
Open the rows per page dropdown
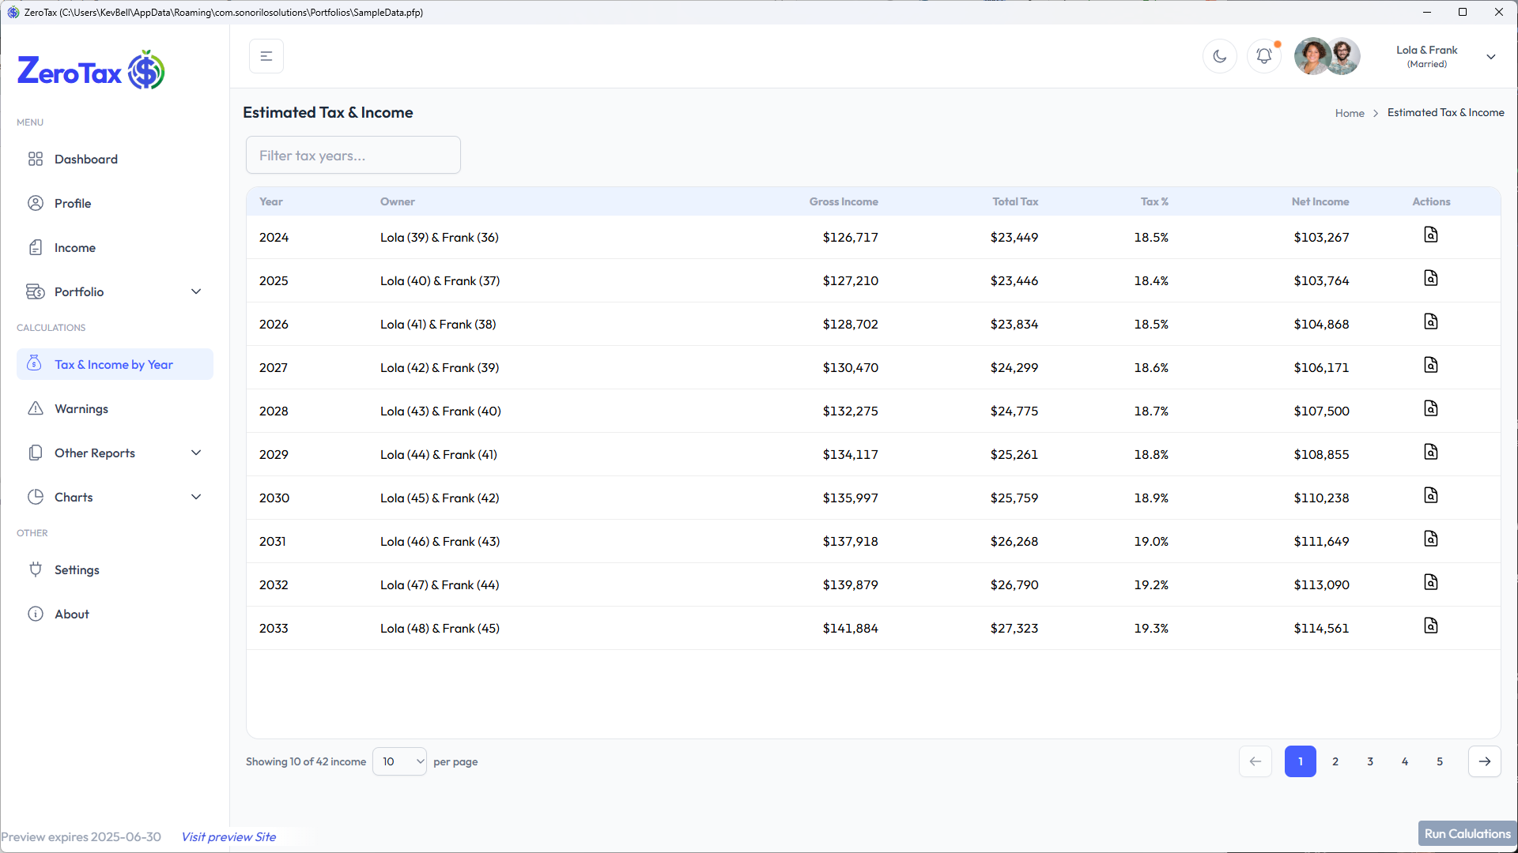(x=399, y=761)
